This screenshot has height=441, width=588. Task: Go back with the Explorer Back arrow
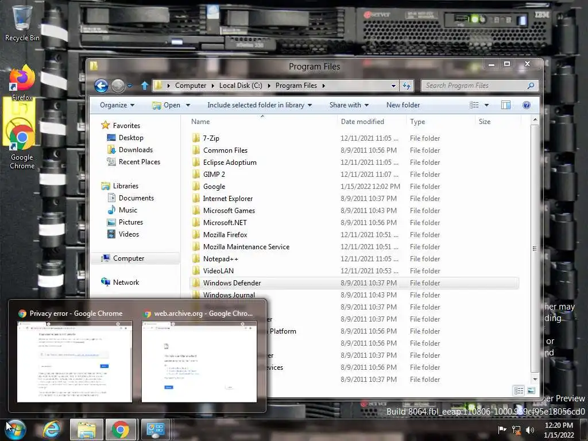tap(101, 86)
